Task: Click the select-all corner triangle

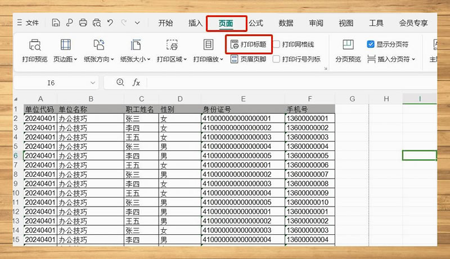Action: (16, 99)
